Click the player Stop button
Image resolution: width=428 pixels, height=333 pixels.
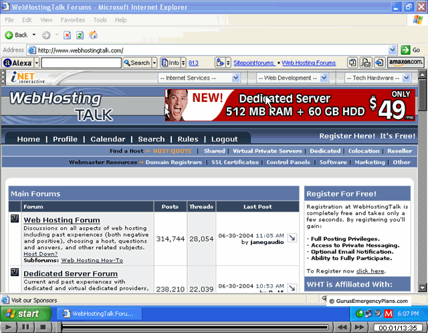43,327
